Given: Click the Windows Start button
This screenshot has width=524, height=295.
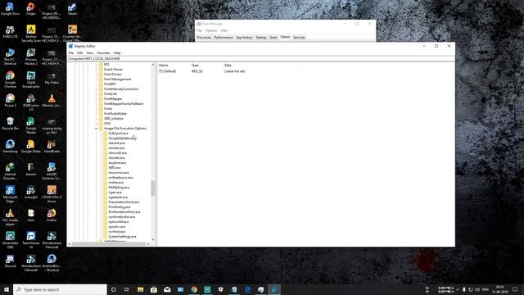Looking at the screenshot, I should pos(7,289).
